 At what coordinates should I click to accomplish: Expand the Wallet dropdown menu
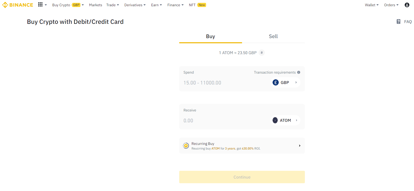372,5
